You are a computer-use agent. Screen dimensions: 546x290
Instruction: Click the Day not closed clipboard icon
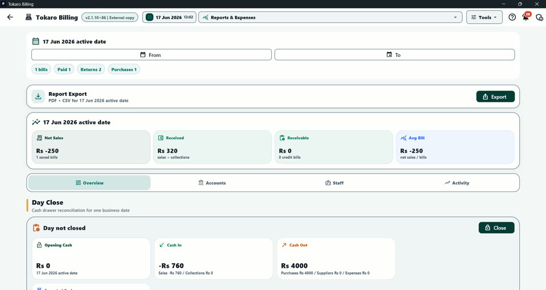[36, 227]
